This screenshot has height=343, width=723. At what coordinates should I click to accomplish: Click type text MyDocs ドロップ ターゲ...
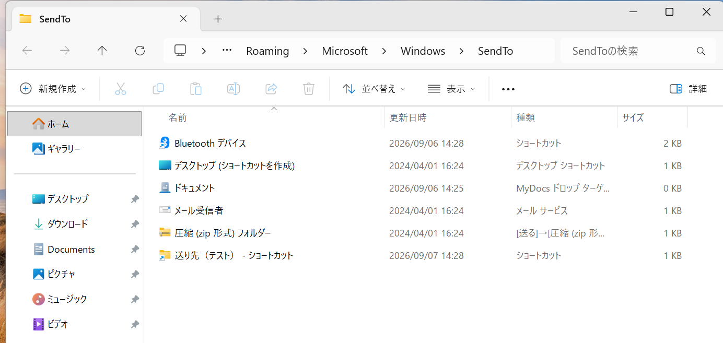pyautogui.click(x=563, y=188)
